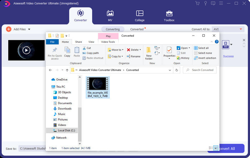Image resolution: width=250 pixels, height=158 pixels.
Task: Click the red Delete icon
Action: (129, 50)
